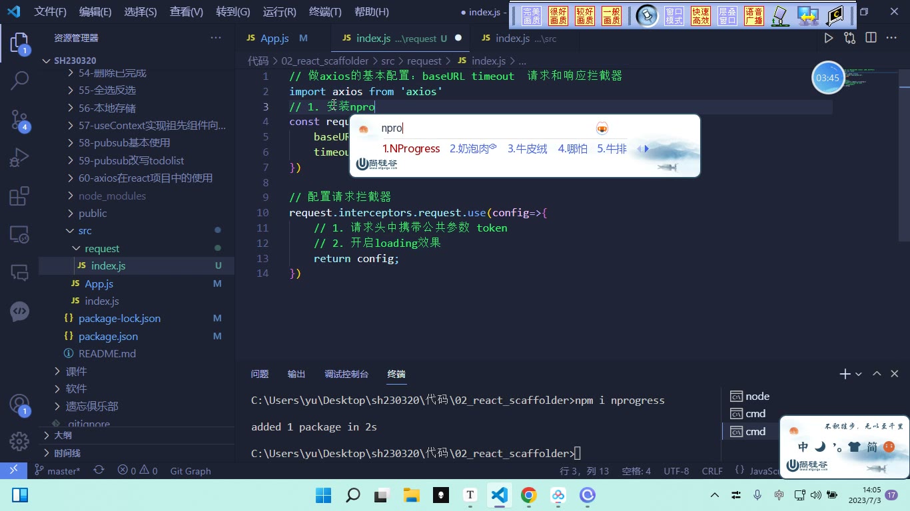
Task: Change the UTF-8 encoding setting
Action: pyautogui.click(x=676, y=470)
